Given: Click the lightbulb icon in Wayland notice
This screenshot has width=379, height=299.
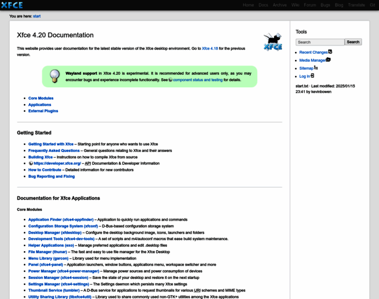Looking at the screenshot, I should [55, 76].
